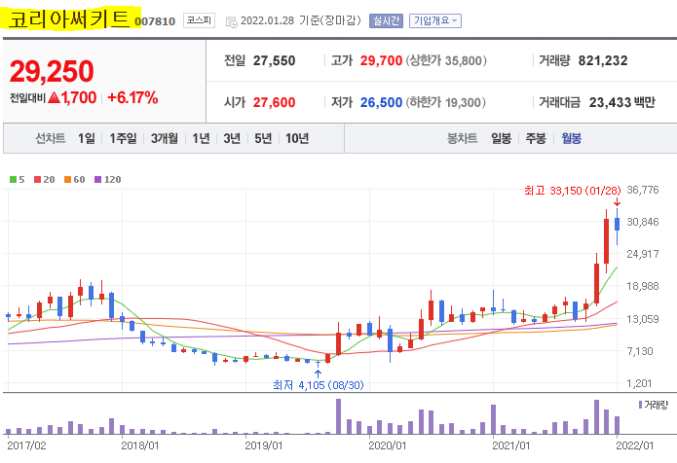The width and height of the screenshot is (677, 463).
Task: Switch to 월봉 candlestick chart
Action: (571, 138)
